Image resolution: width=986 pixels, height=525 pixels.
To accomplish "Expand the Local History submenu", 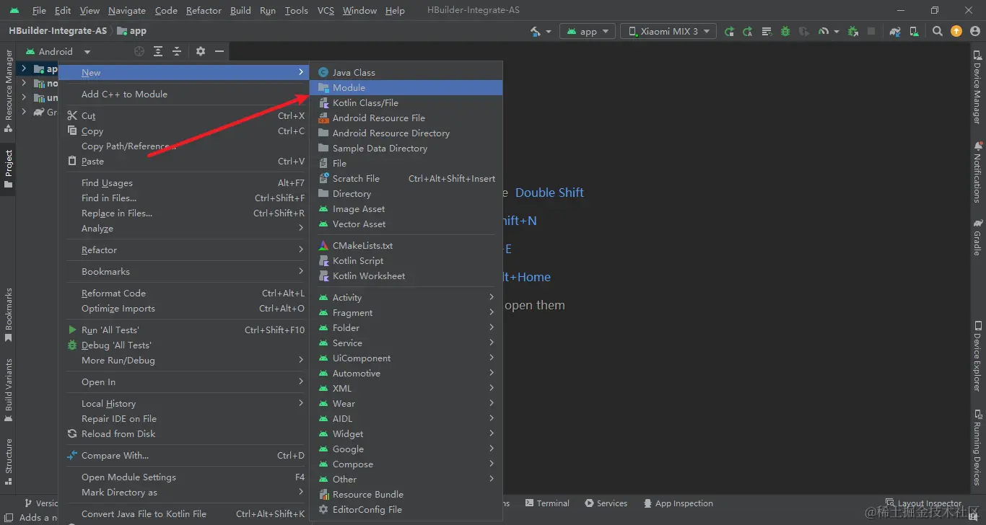I will [x=185, y=403].
